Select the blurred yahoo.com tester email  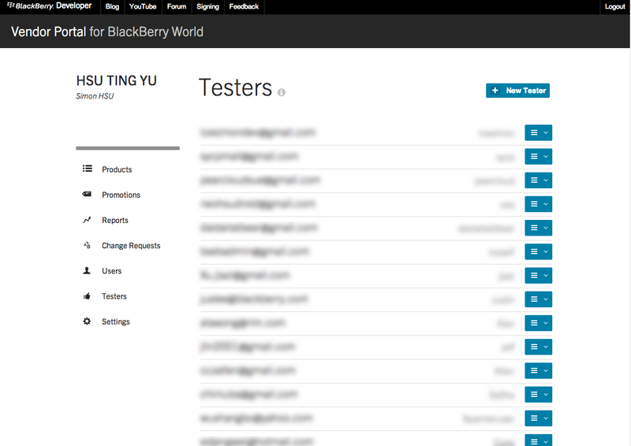point(256,418)
